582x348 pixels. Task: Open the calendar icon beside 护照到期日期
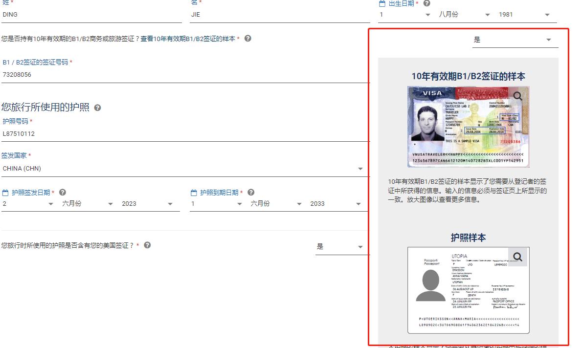click(193, 193)
